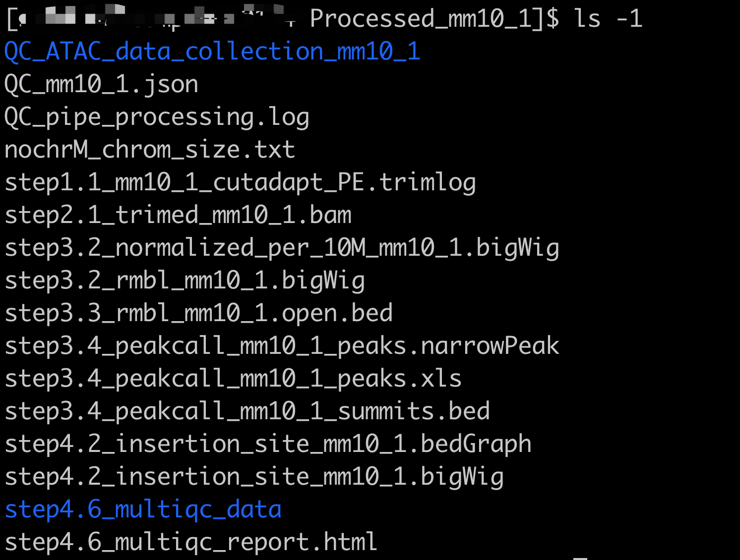Click the 'ls -1' command text

tap(608, 19)
